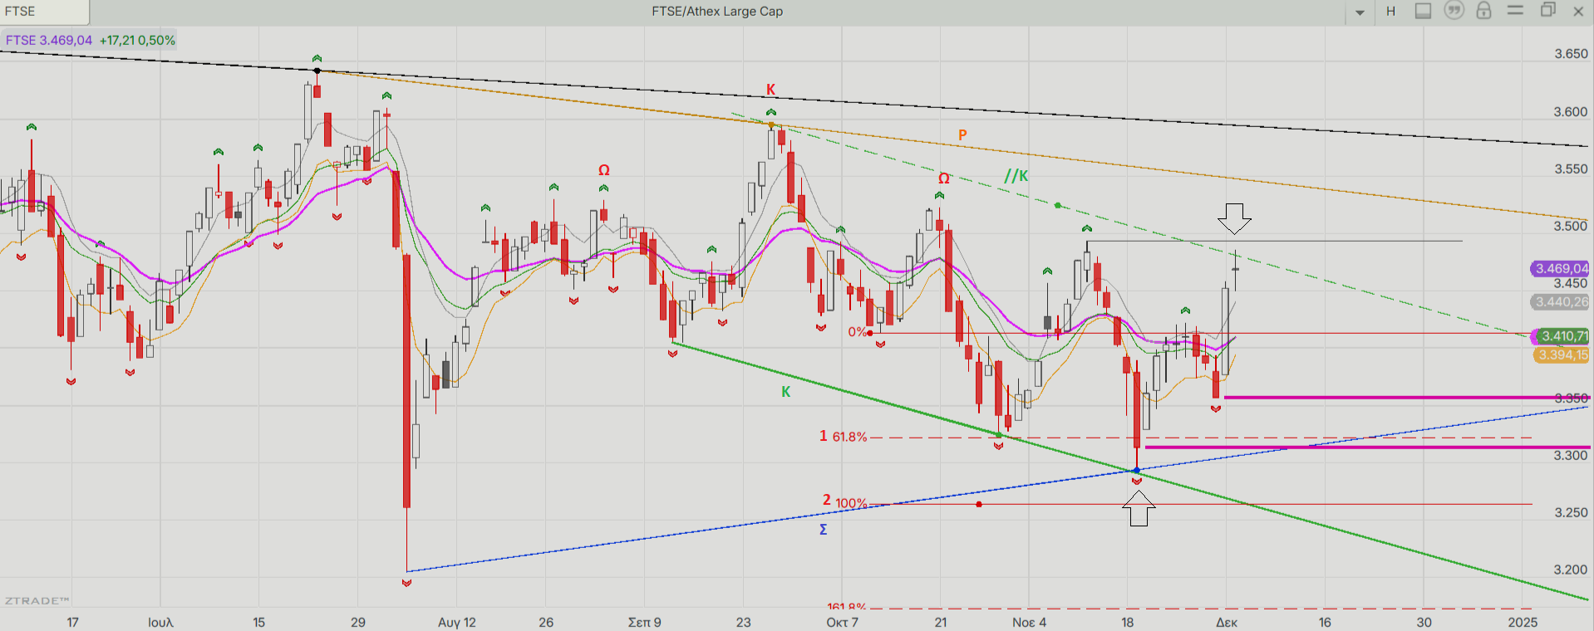Toggle the bottom panel layout icon

pos(1424,11)
